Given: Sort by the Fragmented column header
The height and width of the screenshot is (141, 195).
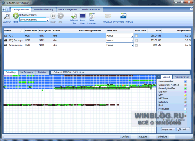Looking at the screenshot, I should click(x=177, y=31).
